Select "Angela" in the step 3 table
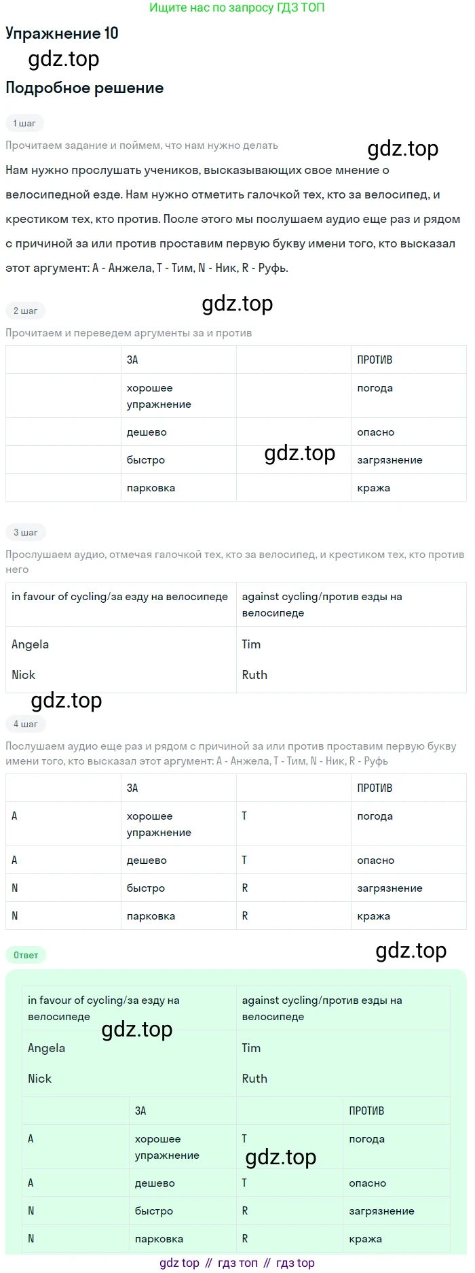The width and height of the screenshot is (475, 1273). 31,644
